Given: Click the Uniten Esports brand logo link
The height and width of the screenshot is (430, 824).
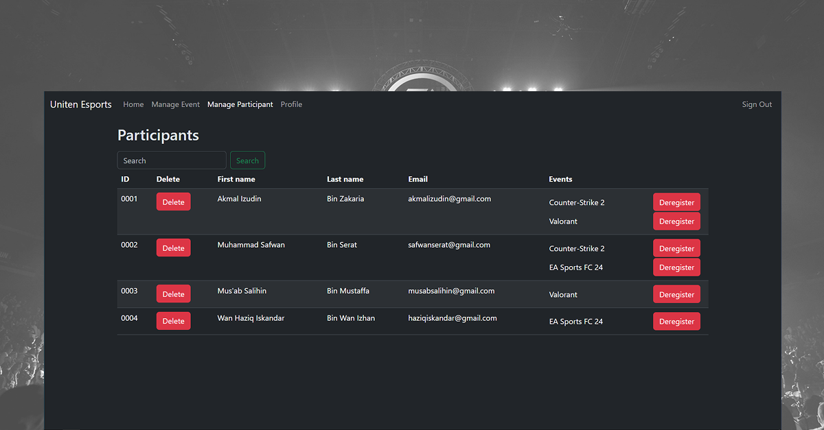Looking at the screenshot, I should (80, 104).
